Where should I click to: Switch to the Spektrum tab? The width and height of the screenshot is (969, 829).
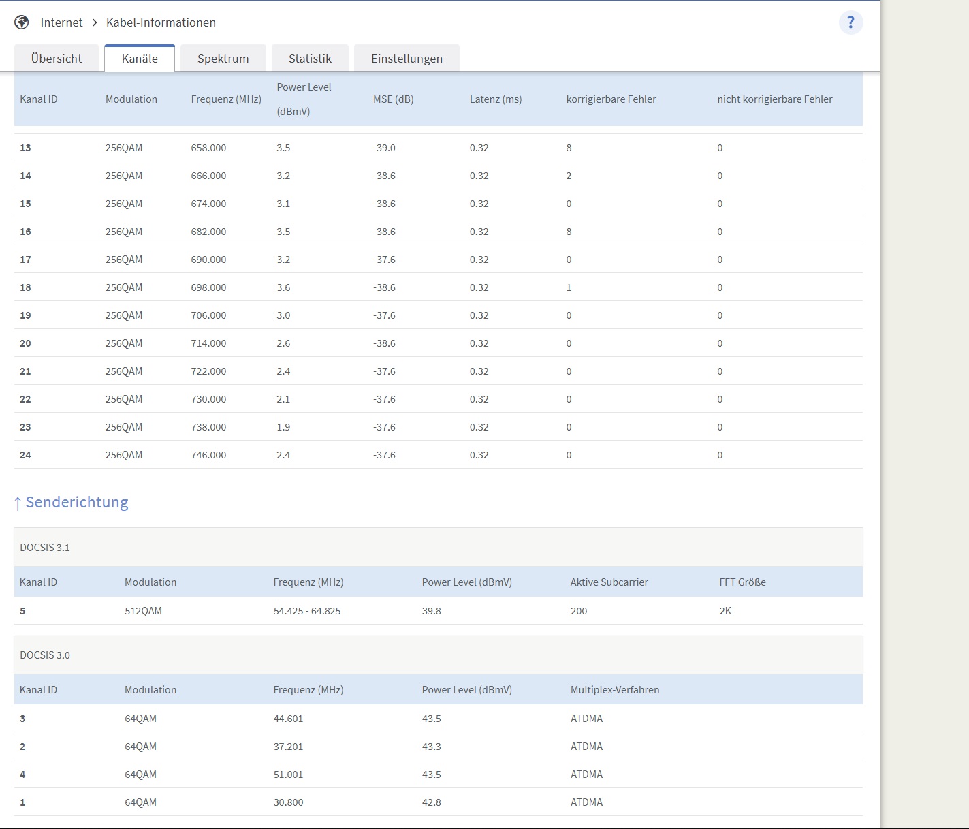(223, 59)
